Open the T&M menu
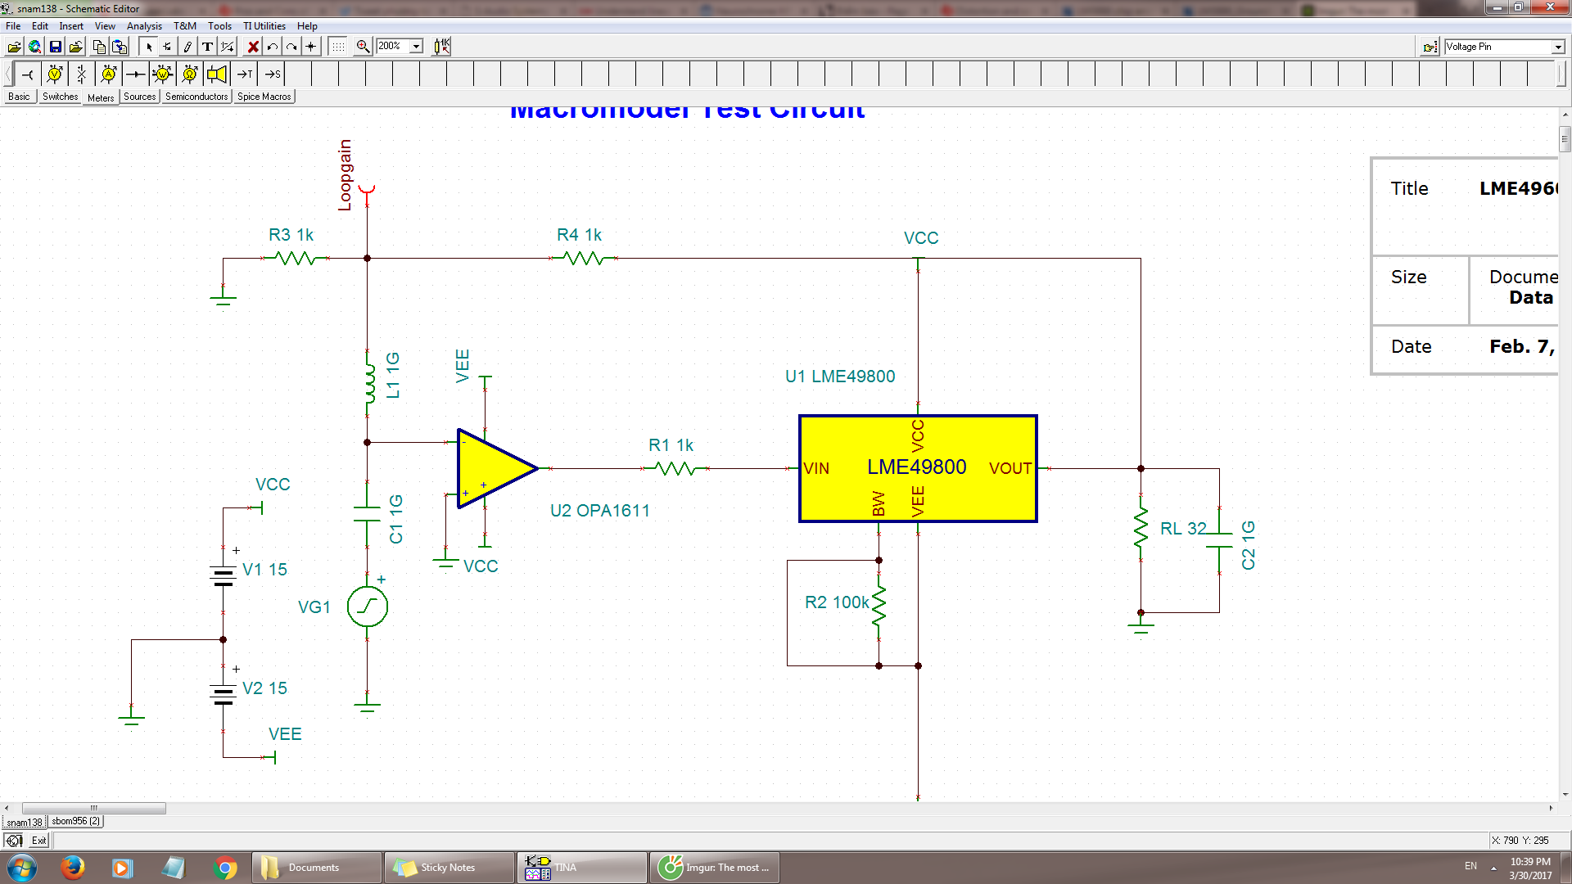Image resolution: width=1572 pixels, height=884 pixels. click(185, 26)
